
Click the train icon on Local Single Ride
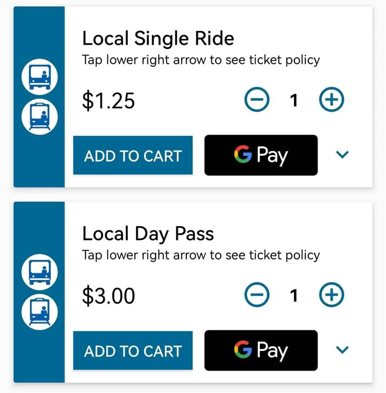39,116
